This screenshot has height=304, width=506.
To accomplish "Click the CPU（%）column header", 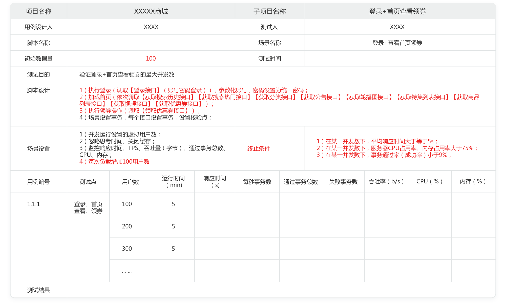I will point(429,182).
